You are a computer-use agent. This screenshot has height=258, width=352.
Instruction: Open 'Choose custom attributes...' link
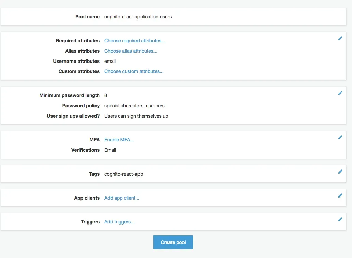pos(134,71)
